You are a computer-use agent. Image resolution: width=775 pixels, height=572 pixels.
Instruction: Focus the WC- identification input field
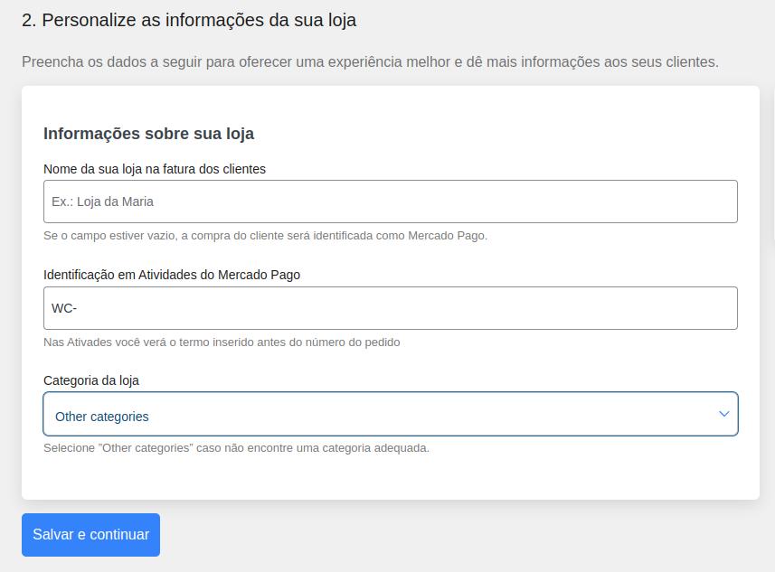pos(391,308)
